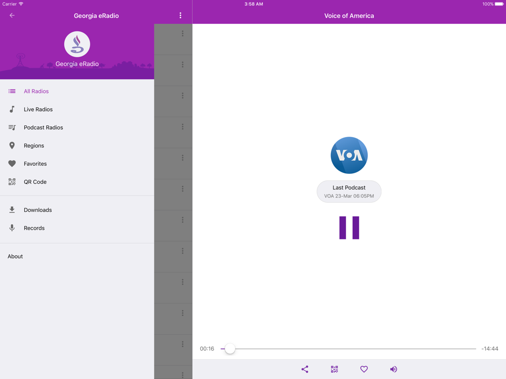This screenshot has width=506, height=379.
Task: Click the speaker volume icon
Action: click(x=393, y=369)
